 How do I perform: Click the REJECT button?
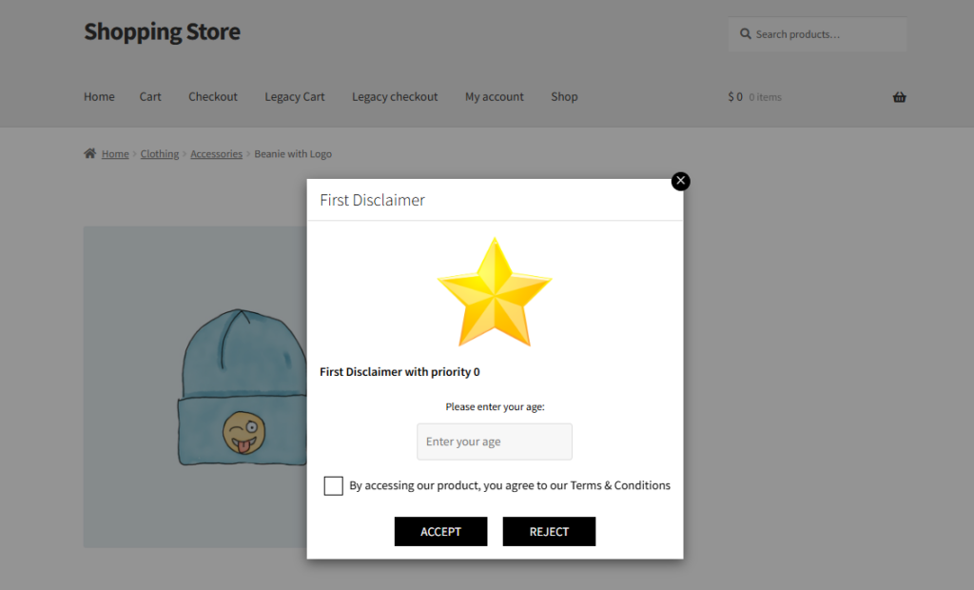[x=549, y=532]
